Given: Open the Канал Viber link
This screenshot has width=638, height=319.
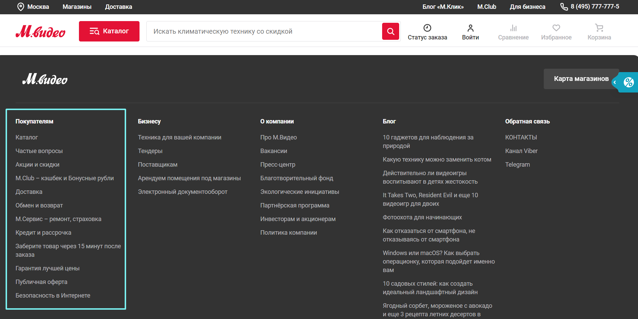Looking at the screenshot, I should [522, 151].
